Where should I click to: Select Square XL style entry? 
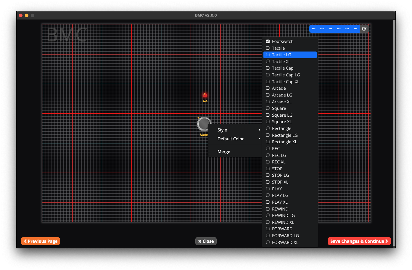(x=290, y=122)
